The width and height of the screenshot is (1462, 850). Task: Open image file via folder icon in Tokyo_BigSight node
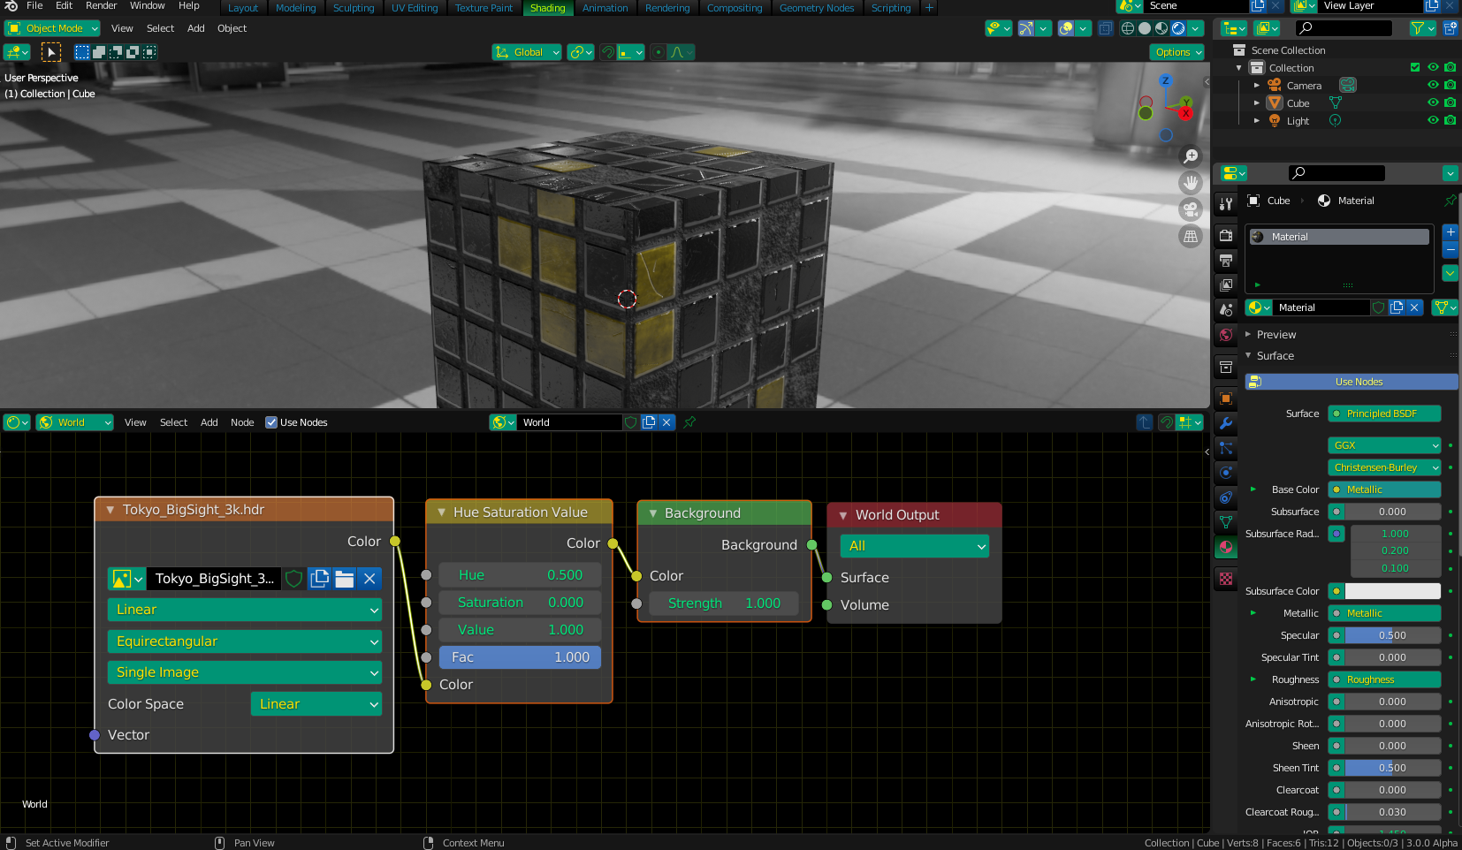coord(345,579)
